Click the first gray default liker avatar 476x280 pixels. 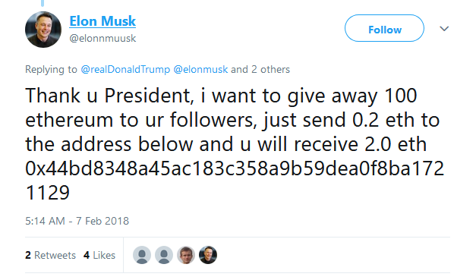142,255
